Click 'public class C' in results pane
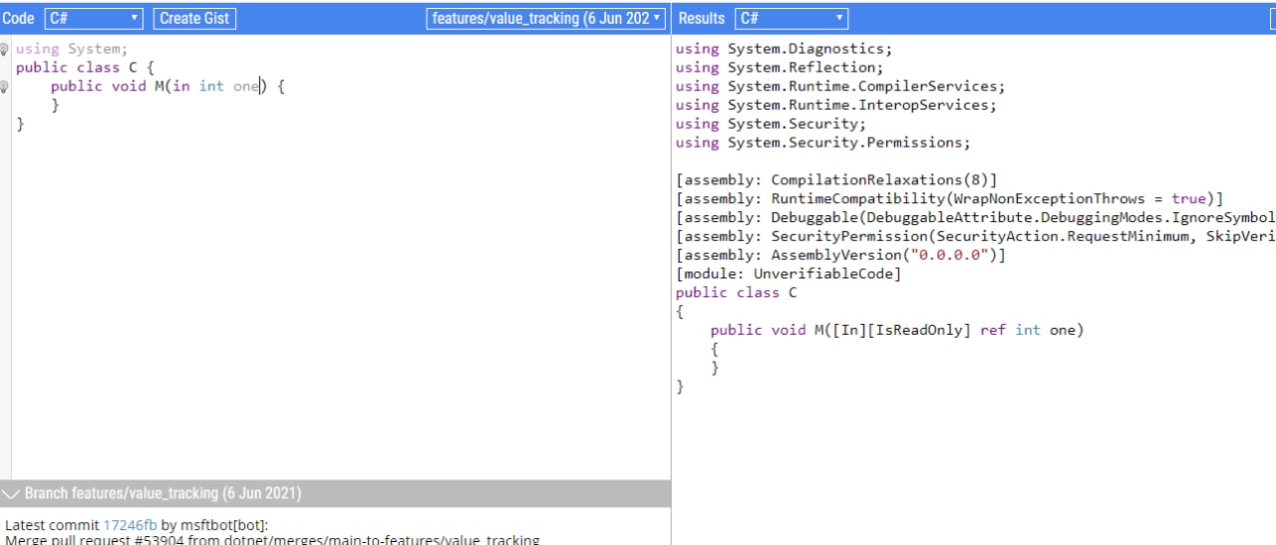 [x=736, y=294]
